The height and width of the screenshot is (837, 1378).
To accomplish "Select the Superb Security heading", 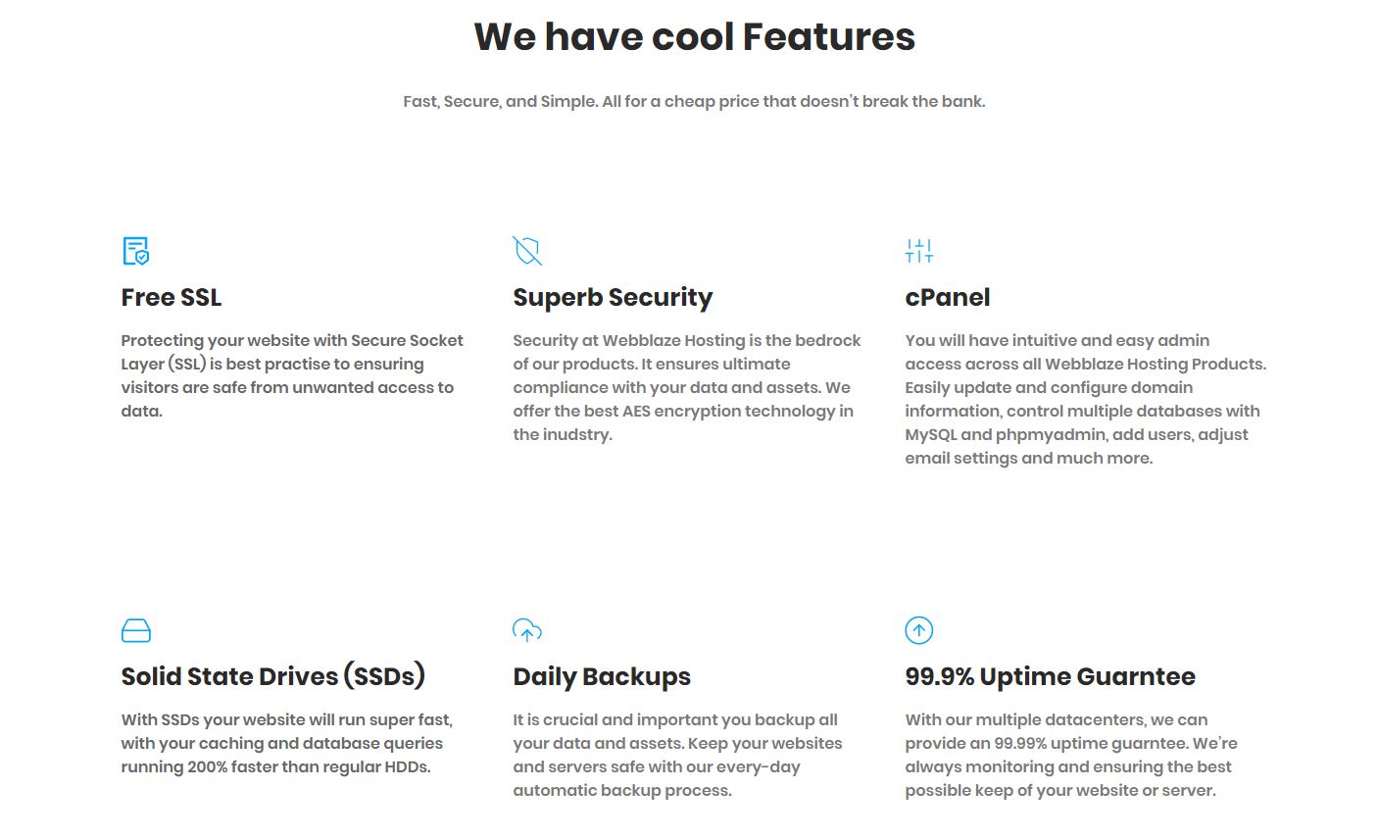I will [613, 298].
